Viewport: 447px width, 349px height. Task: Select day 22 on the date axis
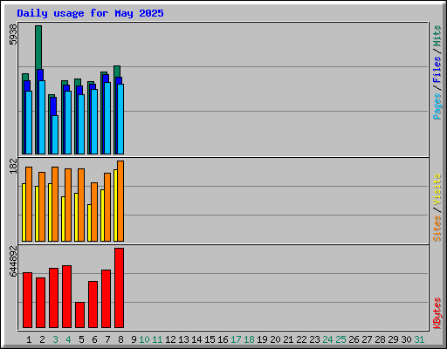pyautogui.click(x=302, y=339)
